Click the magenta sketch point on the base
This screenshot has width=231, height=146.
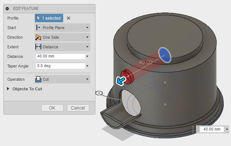[204, 119]
